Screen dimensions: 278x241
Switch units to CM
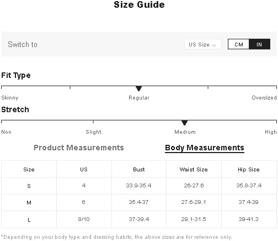pyautogui.click(x=238, y=44)
